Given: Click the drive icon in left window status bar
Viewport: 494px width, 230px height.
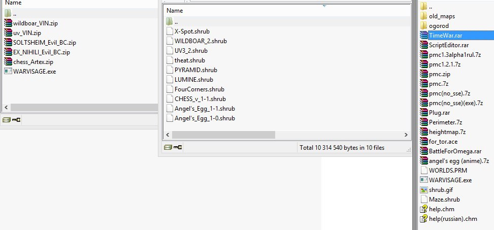Looking at the screenshot, I should 6,120.
